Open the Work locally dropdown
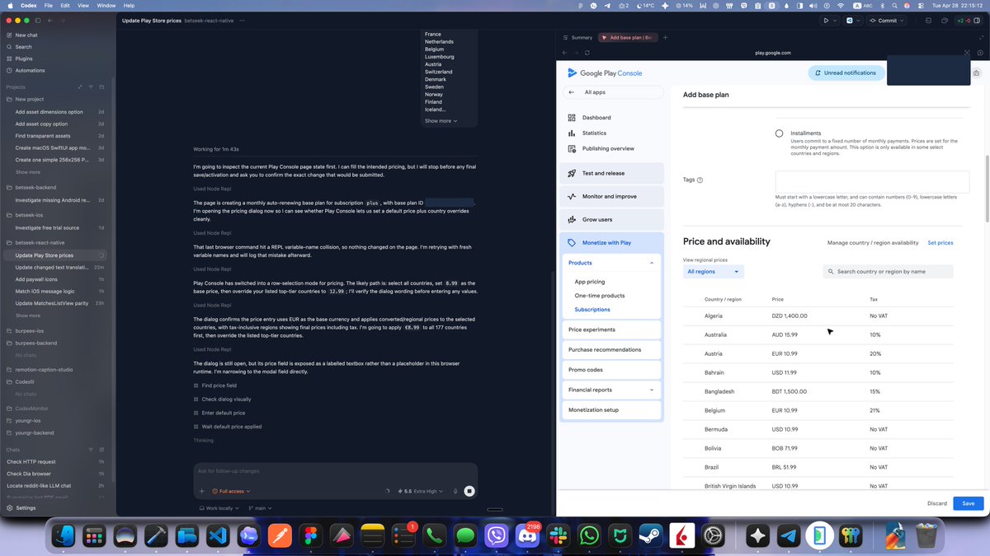 221,508
